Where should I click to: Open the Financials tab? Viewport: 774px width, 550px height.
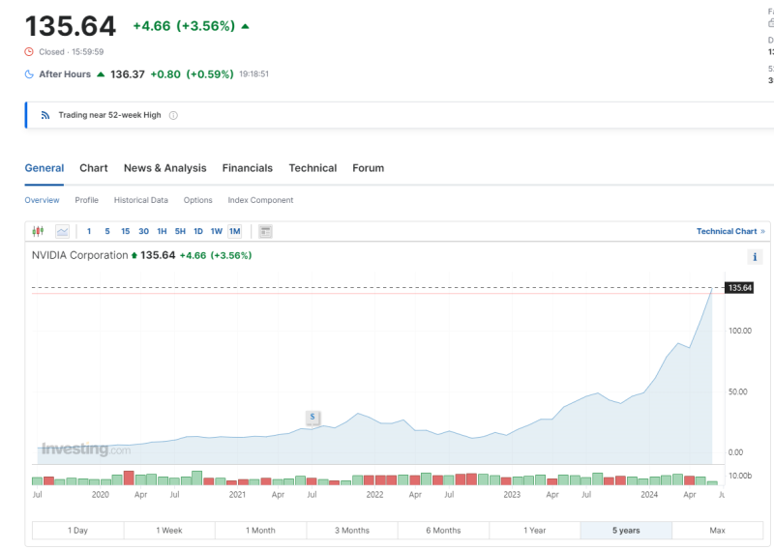(248, 168)
